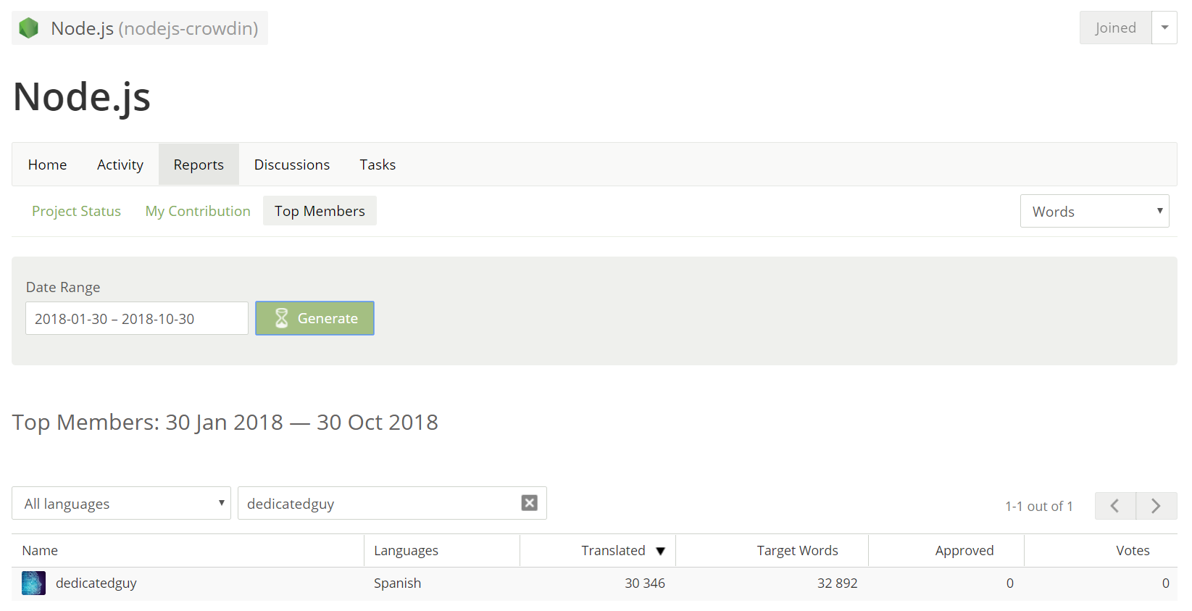Viewport: 1192px width, 611px height.
Task: Switch to the Activity tab
Action: (x=120, y=165)
